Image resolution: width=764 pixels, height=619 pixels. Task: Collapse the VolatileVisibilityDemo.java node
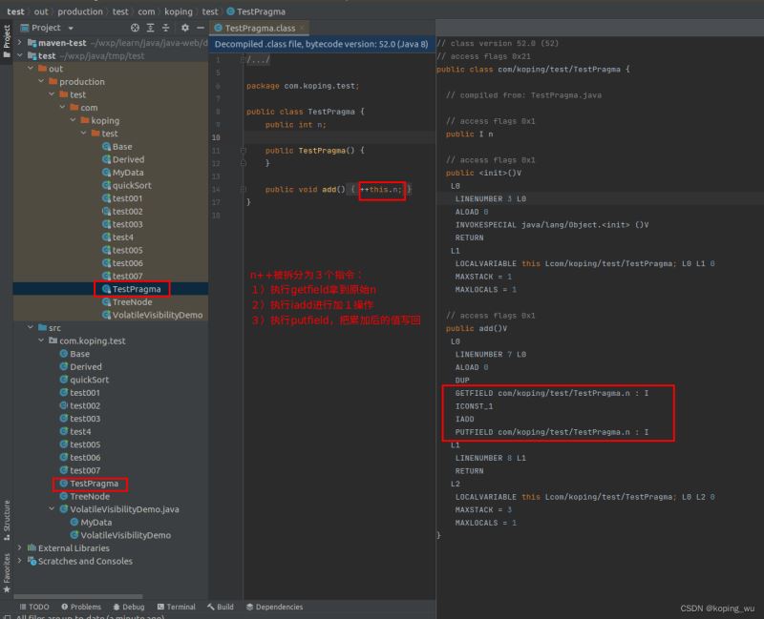click(51, 509)
